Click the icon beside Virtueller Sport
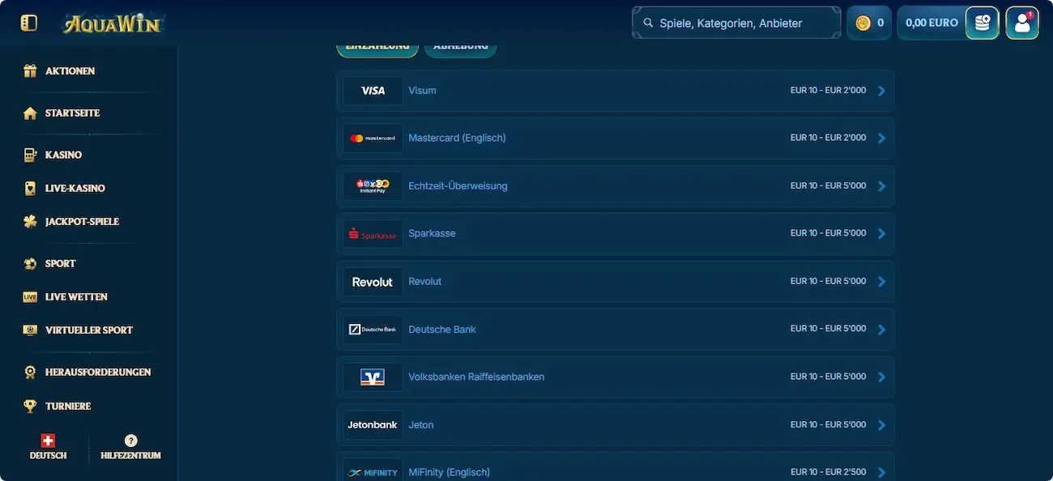Screen dimensions: 1053x481 tap(30, 330)
